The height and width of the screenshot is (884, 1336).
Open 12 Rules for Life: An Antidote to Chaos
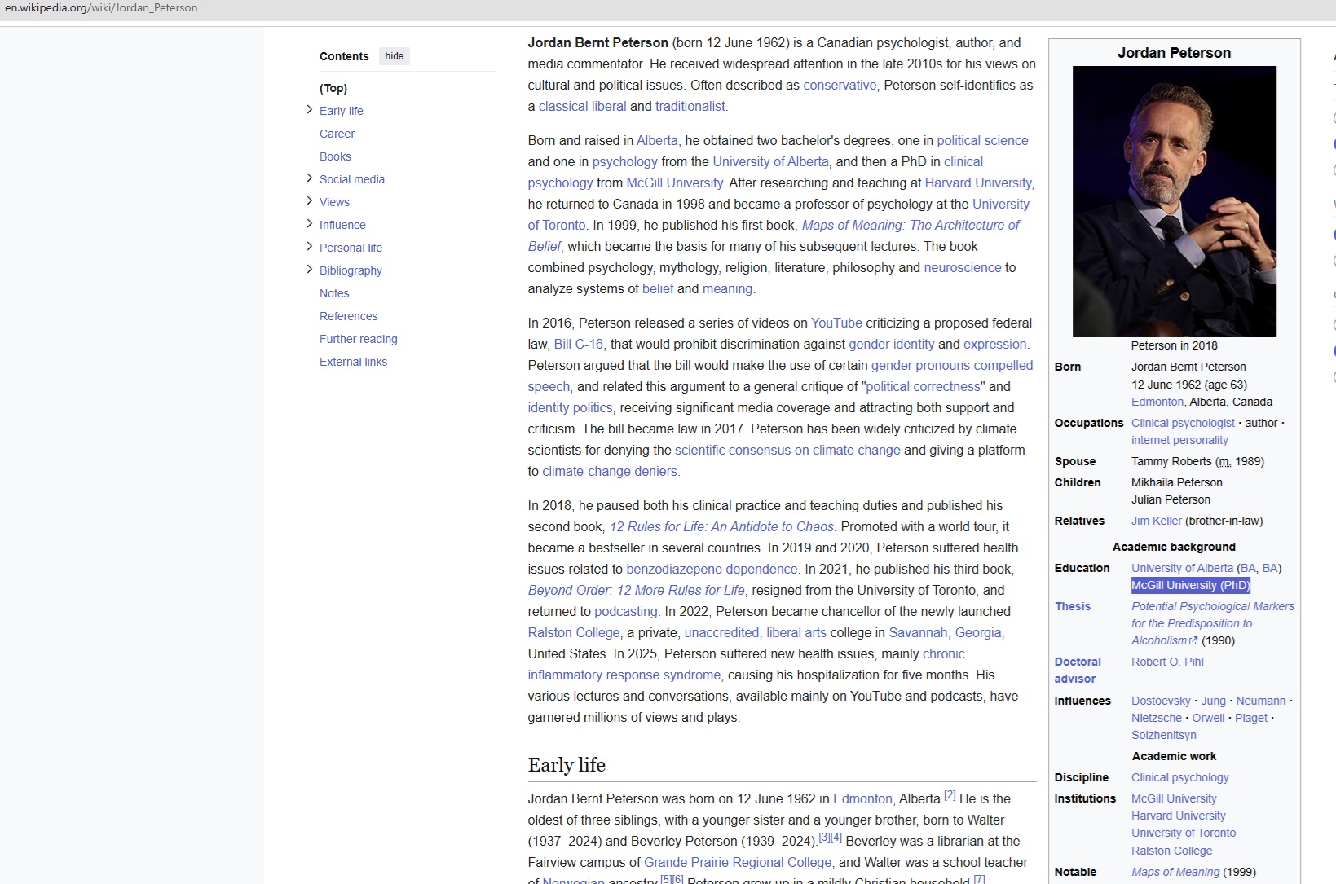(721, 526)
